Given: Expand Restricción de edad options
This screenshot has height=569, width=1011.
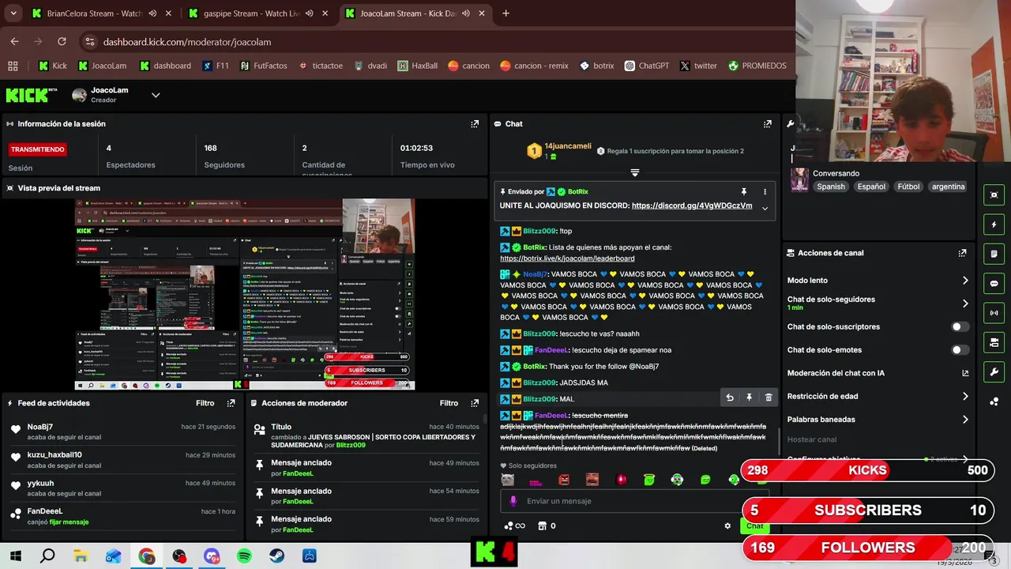Looking at the screenshot, I should (x=964, y=397).
